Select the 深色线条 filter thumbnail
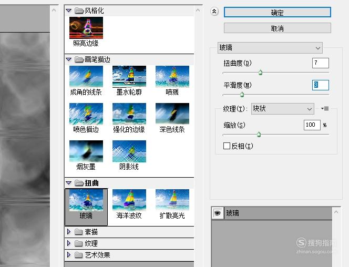349x267 pixels. (x=172, y=114)
